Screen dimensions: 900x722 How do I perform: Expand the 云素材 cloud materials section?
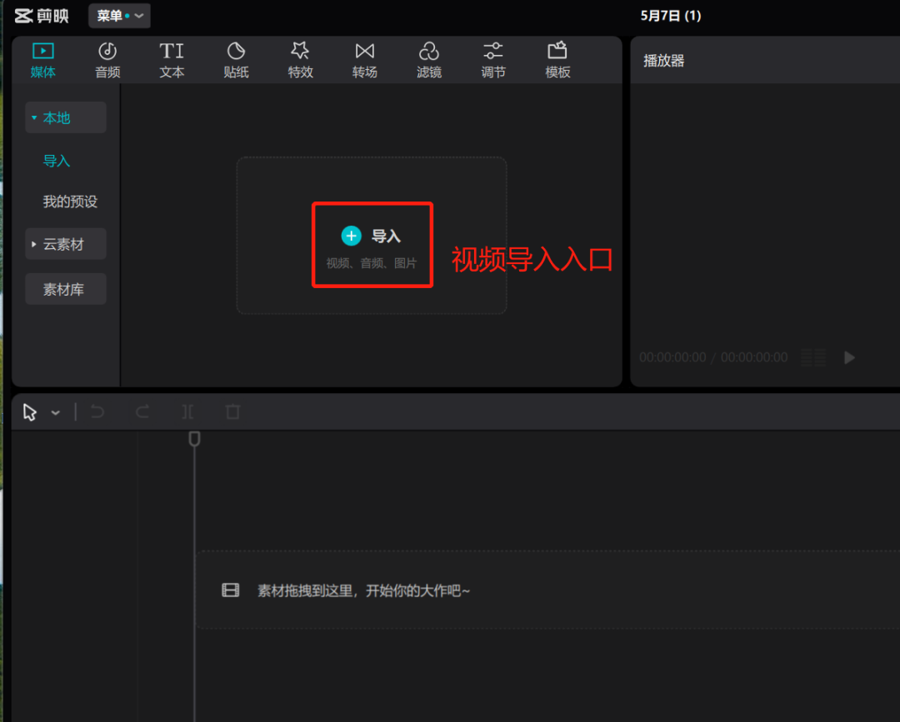[65, 245]
